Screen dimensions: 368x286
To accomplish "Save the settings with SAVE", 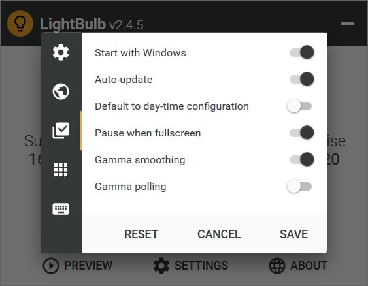I will pyautogui.click(x=294, y=234).
